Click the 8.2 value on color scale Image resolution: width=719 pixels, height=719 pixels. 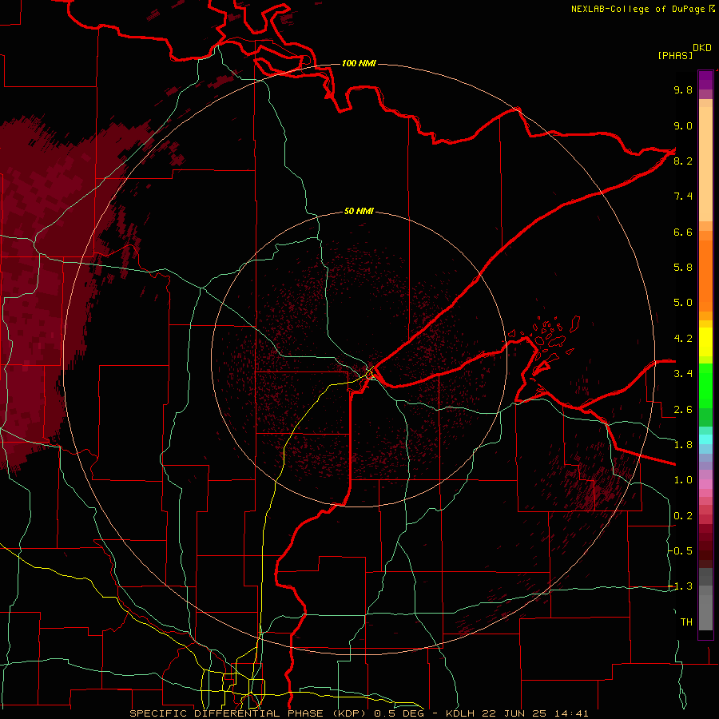[x=683, y=161]
